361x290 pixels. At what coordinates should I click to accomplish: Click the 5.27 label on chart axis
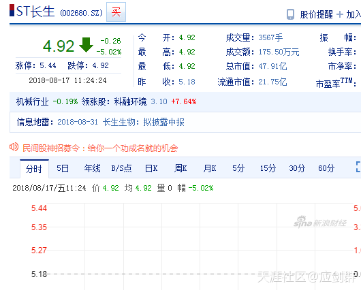[x=39, y=251]
